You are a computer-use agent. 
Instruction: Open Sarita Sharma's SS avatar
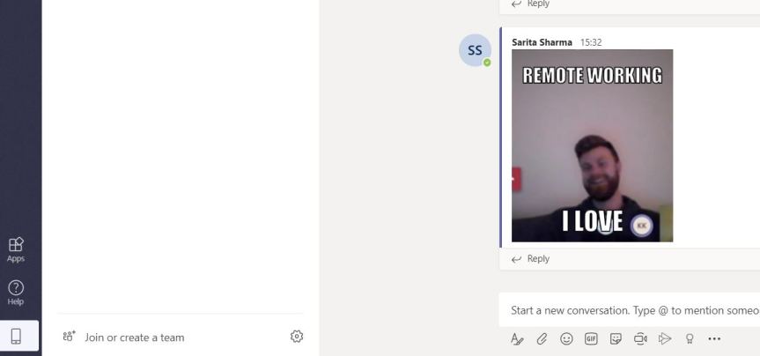tap(475, 50)
